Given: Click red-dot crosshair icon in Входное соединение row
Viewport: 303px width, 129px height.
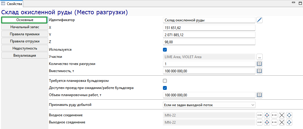Looking at the screenshot, I should 267,115.
